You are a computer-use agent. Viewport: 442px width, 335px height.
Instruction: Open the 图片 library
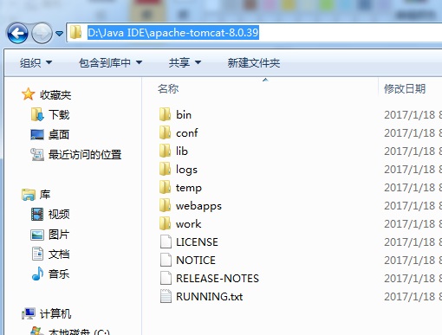pyautogui.click(x=59, y=235)
